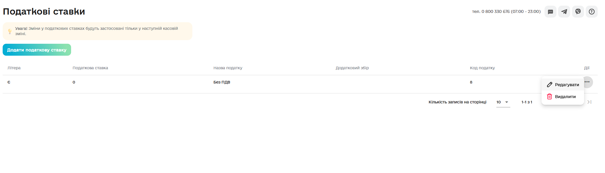605x173 pixels.
Task: Click the Податкова ставка column header
Action: click(x=90, y=68)
